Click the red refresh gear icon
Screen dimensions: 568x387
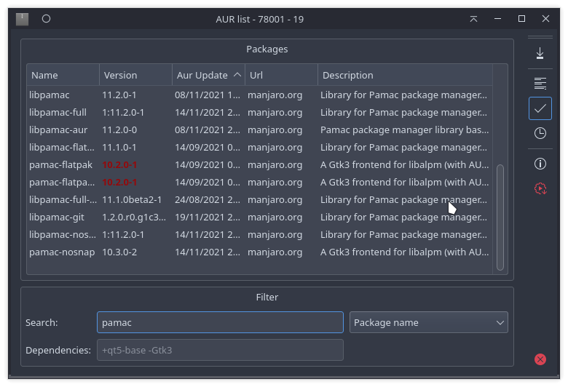click(x=540, y=188)
